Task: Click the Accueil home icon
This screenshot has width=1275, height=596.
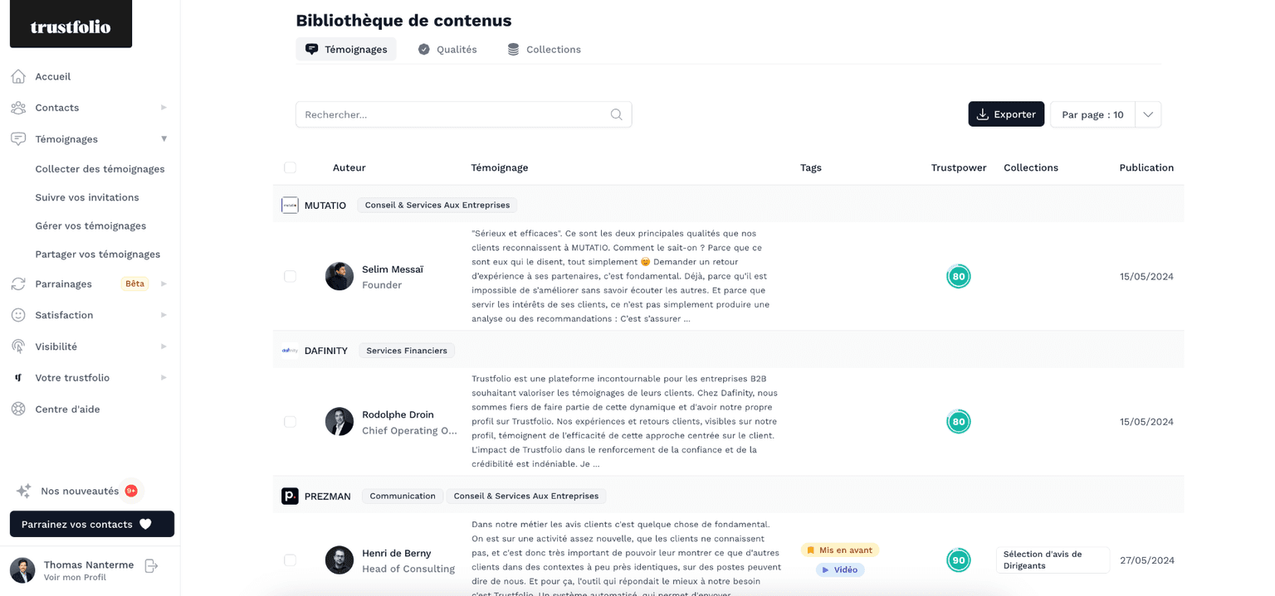Action: pos(18,76)
